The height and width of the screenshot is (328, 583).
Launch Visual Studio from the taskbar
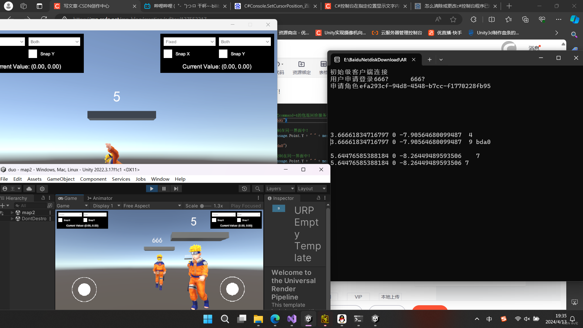pyautogui.click(x=292, y=319)
